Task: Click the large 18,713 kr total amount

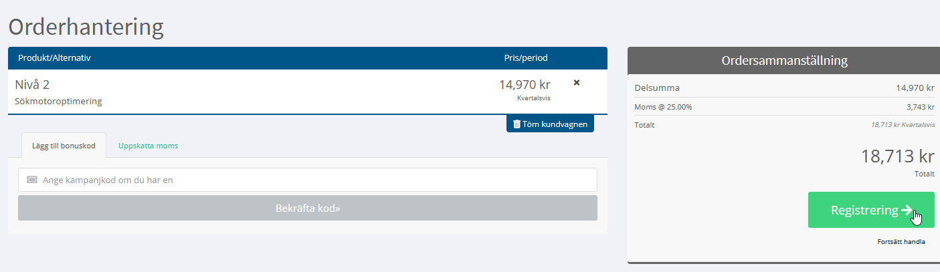Action: point(897,156)
